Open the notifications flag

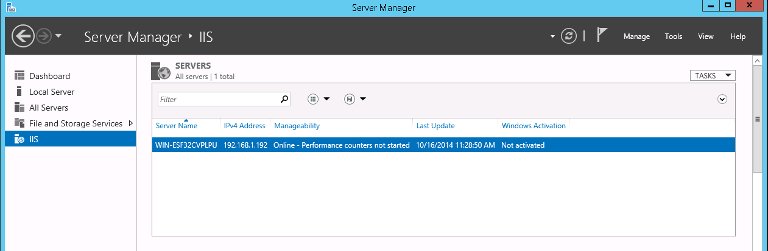pos(602,36)
